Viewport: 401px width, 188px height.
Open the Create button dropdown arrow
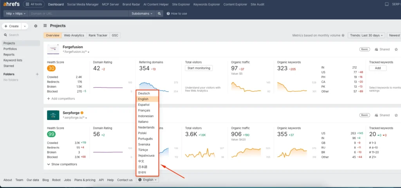(25, 26)
